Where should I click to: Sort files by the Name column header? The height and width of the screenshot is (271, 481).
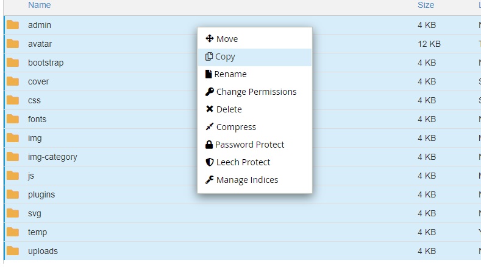coord(39,5)
